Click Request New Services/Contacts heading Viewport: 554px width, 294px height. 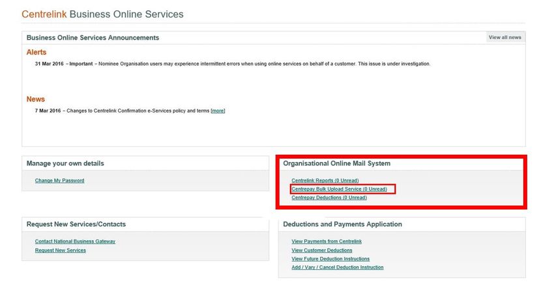click(76, 224)
